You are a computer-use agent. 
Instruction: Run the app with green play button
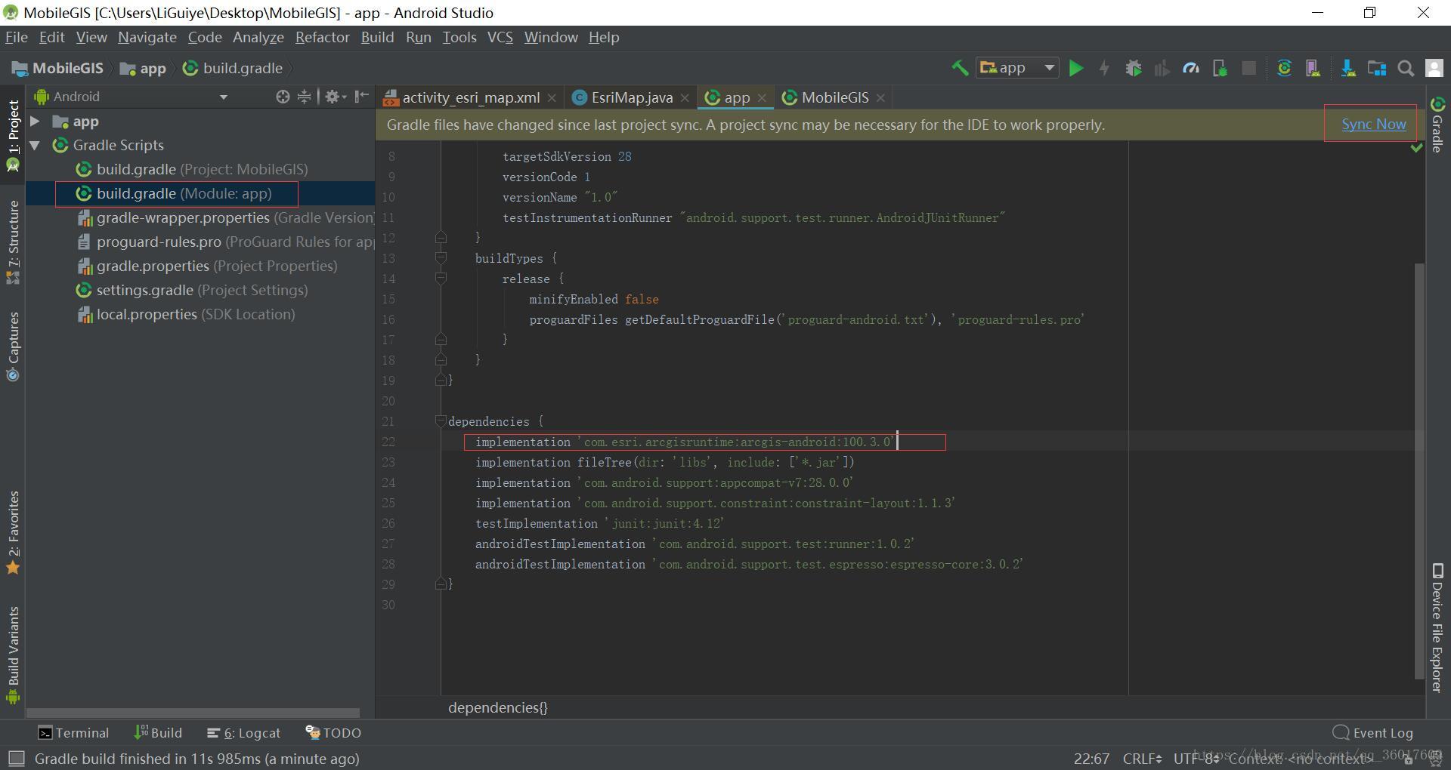click(1076, 68)
